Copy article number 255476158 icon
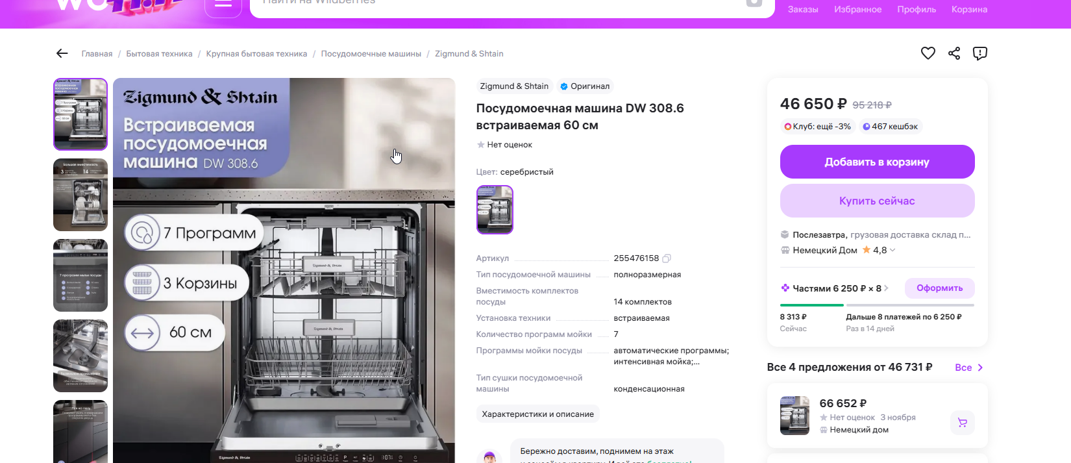 (x=667, y=258)
